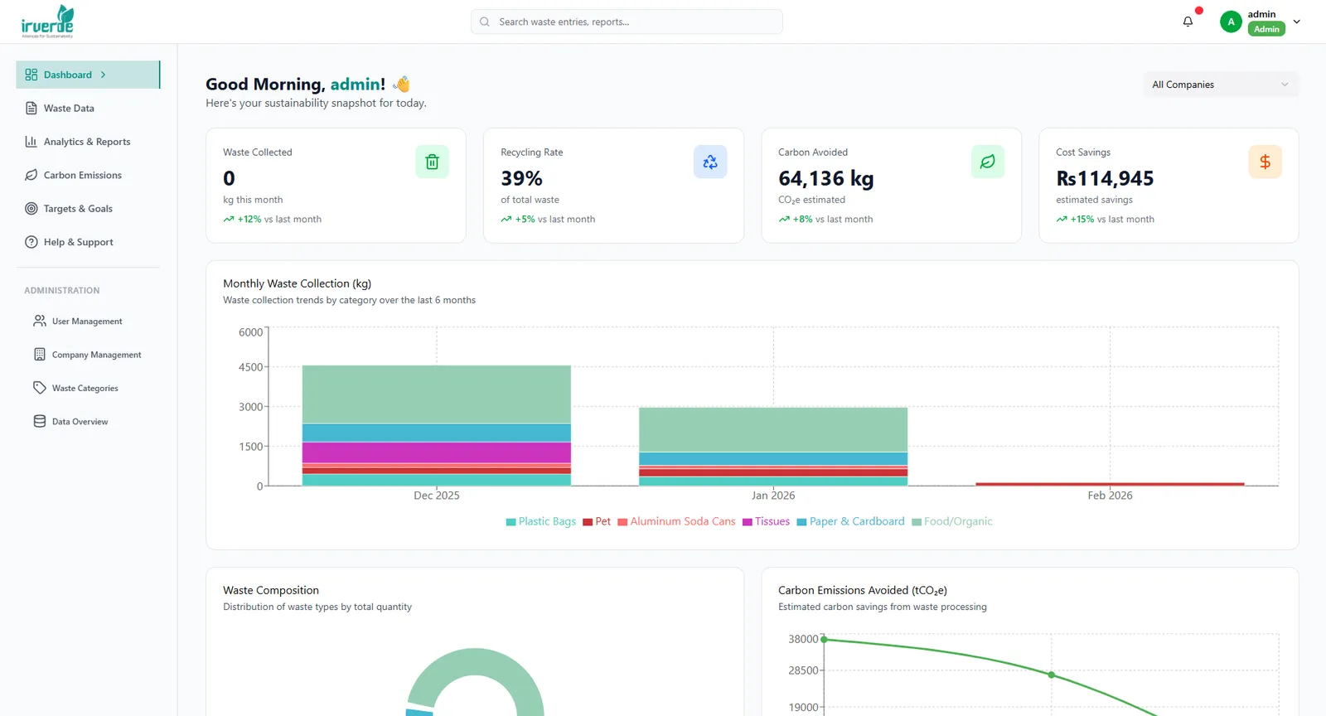Focus the search waste entries field
The height and width of the screenshot is (716, 1326).
627,22
